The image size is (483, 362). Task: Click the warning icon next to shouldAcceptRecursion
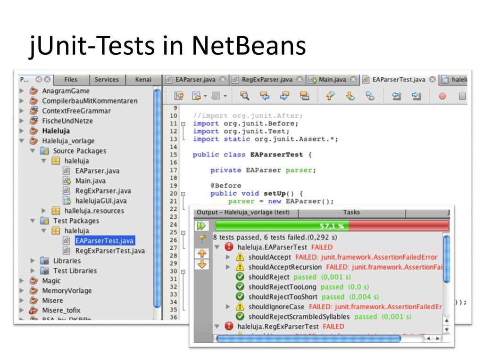coord(240,267)
